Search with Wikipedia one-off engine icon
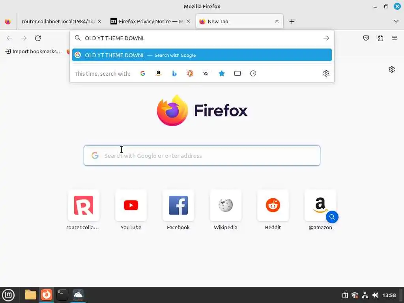404x303 pixels. (x=206, y=73)
